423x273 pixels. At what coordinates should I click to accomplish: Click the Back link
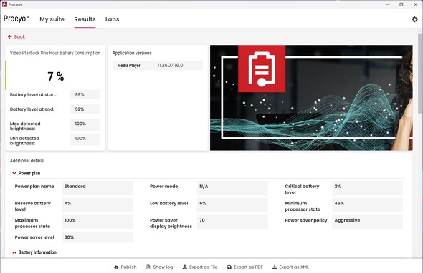[x=19, y=37]
